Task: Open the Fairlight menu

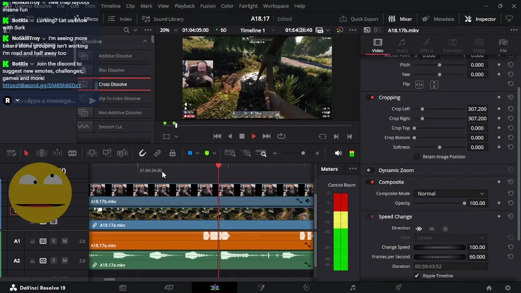Action: point(248,6)
